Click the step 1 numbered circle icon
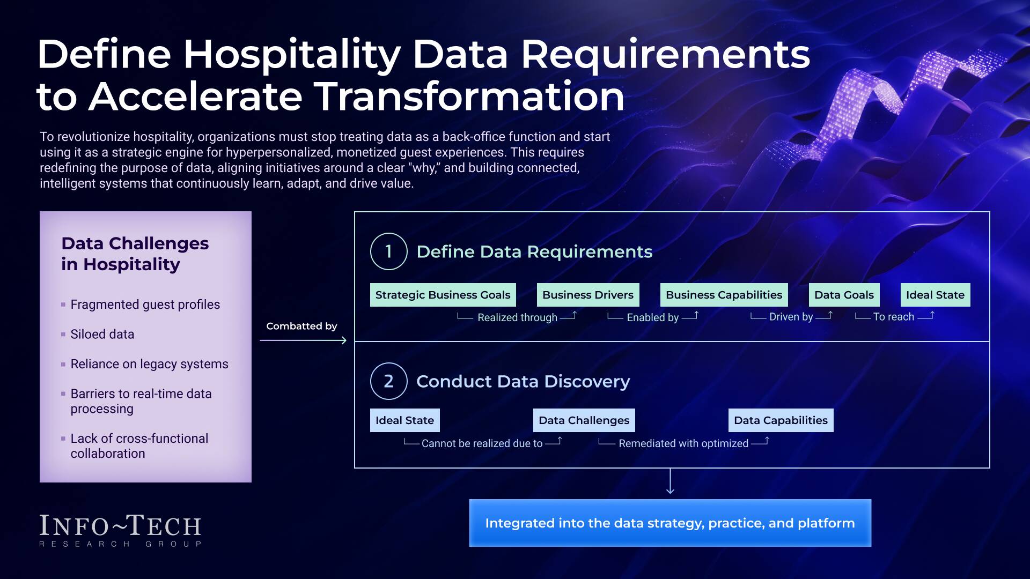Image resolution: width=1030 pixels, height=579 pixels. [388, 251]
